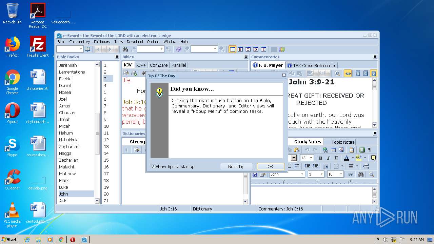Click the bookshelf library icon on main toolbar
This screenshot has height=244, width=434.
point(282,49)
